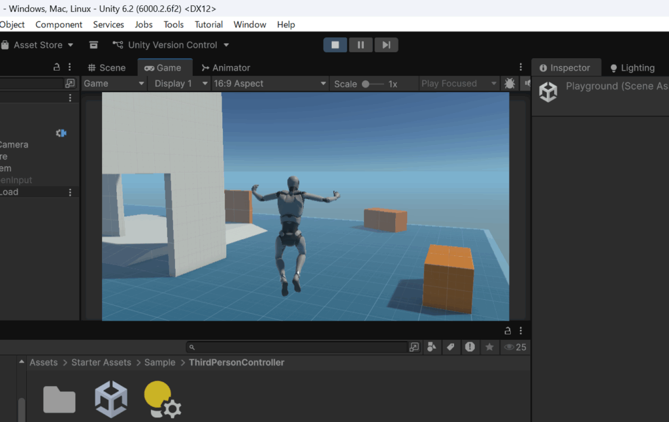This screenshot has height=422, width=669.
Task: Toggle the Hierarchy panel lock icon
Action: 57,67
